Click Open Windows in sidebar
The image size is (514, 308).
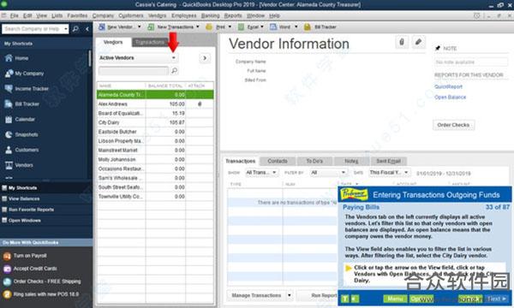tap(24, 221)
